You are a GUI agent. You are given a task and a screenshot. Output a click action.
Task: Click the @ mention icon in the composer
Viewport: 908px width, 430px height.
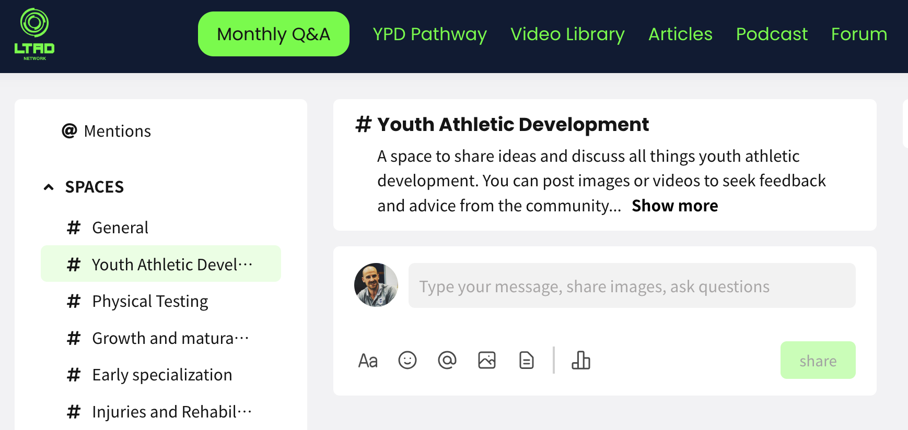[x=447, y=360]
